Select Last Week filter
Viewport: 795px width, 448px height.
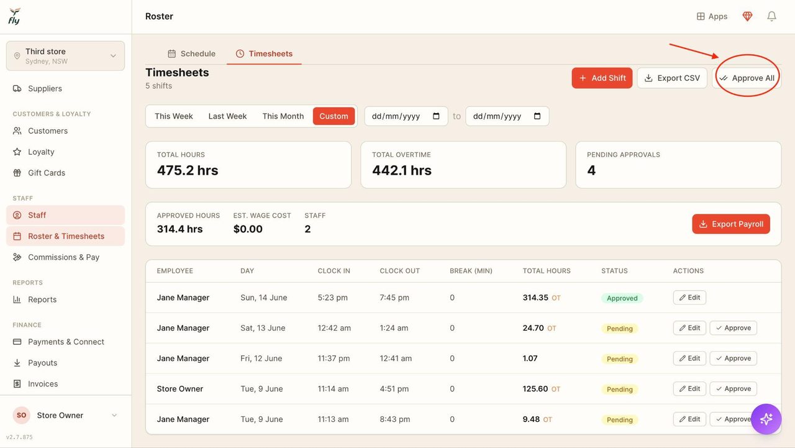pyautogui.click(x=227, y=116)
